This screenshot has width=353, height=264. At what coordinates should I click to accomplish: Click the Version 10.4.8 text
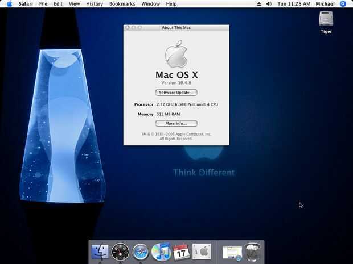[176, 83]
